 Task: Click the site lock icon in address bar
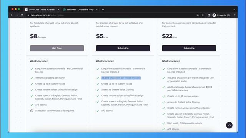pyautogui.click(x=28, y=15)
